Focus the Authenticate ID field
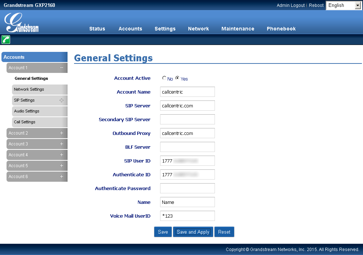 [x=187, y=174]
